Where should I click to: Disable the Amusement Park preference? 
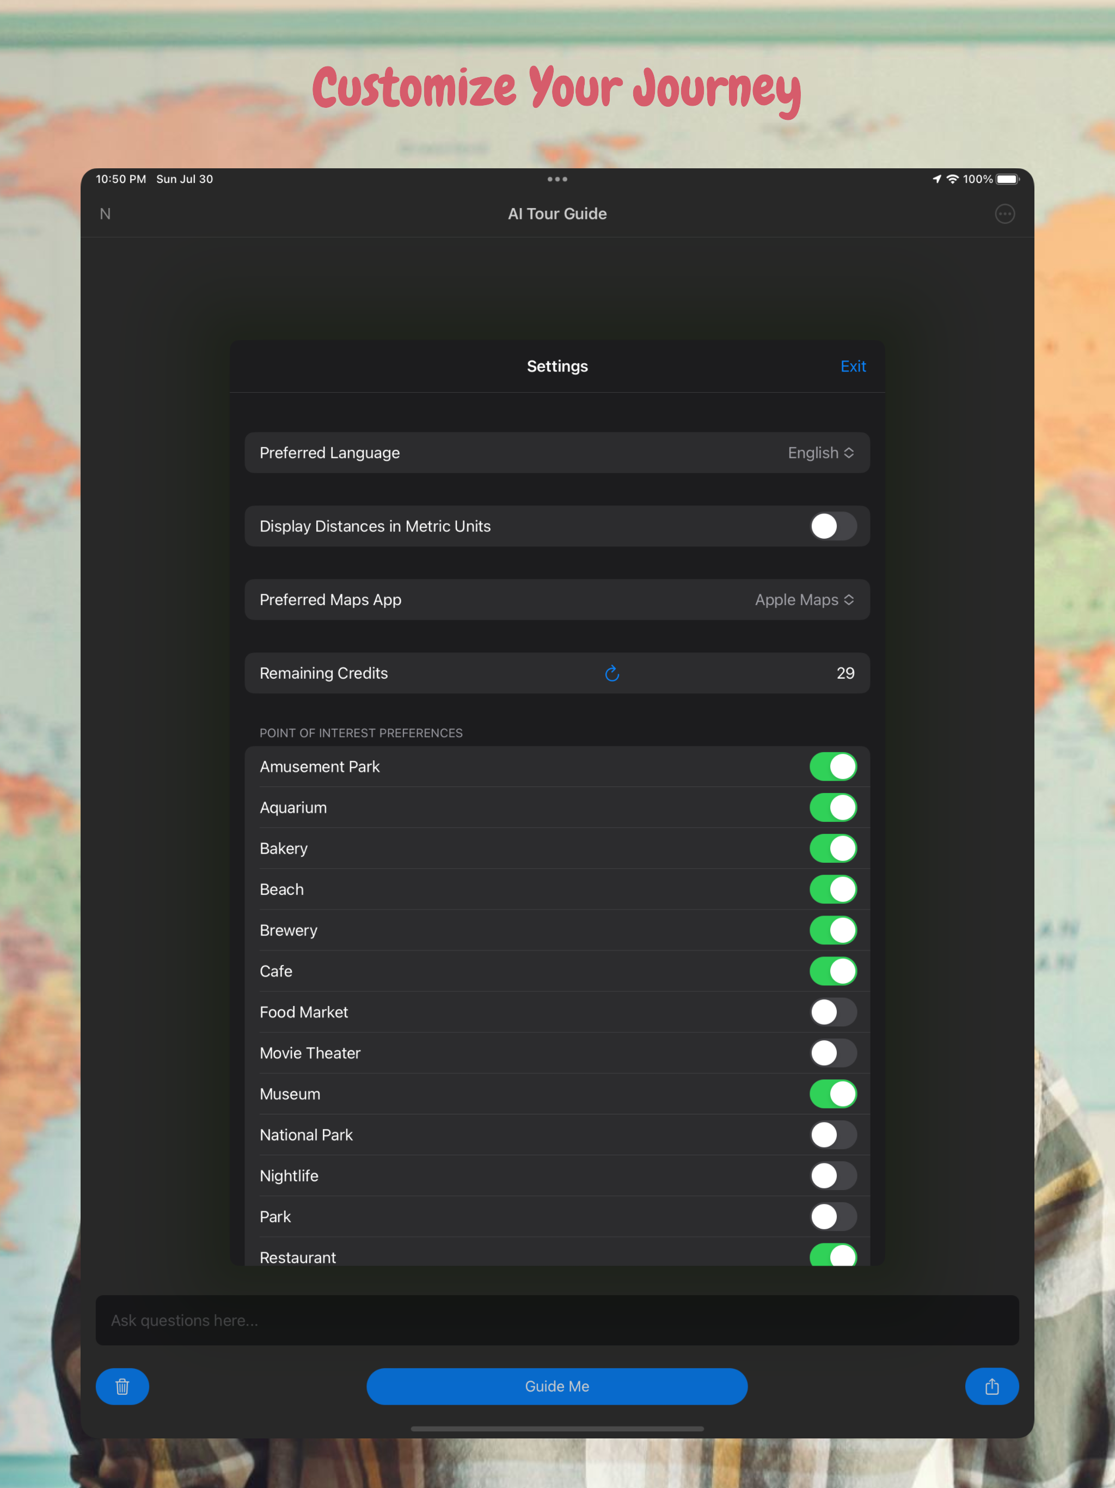[x=832, y=766]
